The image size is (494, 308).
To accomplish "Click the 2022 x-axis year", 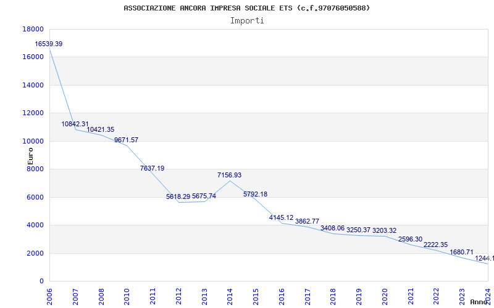I will pos(436,296).
